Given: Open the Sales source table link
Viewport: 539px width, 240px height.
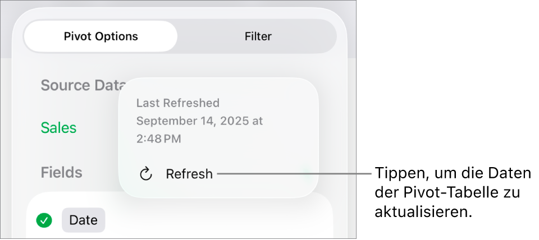Looking at the screenshot, I should click(x=58, y=128).
